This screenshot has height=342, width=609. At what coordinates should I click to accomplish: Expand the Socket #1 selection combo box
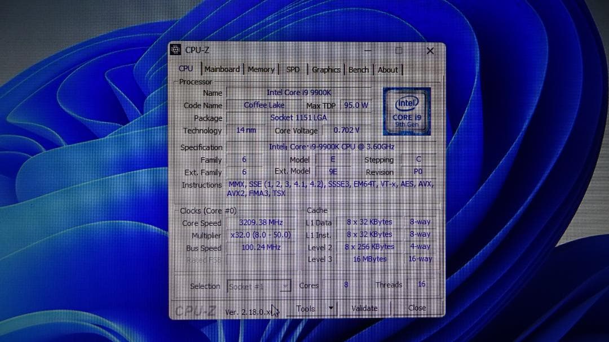259,286
